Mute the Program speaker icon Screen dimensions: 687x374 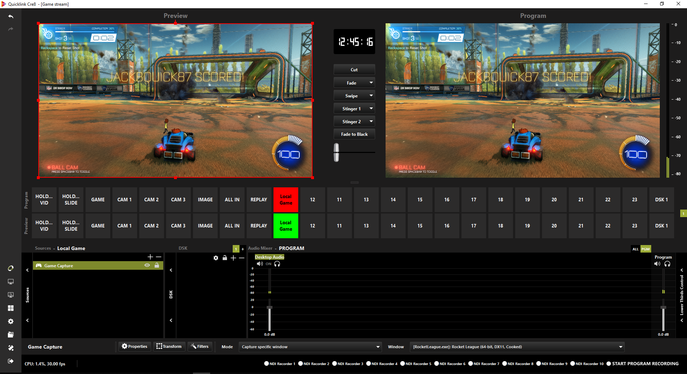coord(657,264)
